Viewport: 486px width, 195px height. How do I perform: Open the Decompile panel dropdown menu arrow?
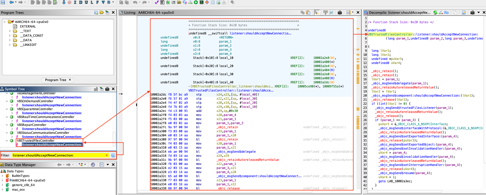click(x=478, y=12)
